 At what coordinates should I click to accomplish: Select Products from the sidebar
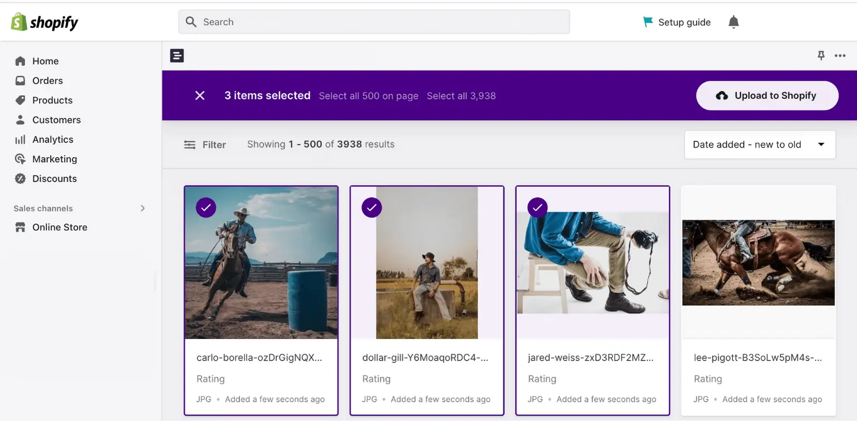pyautogui.click(x=52, y=100)
